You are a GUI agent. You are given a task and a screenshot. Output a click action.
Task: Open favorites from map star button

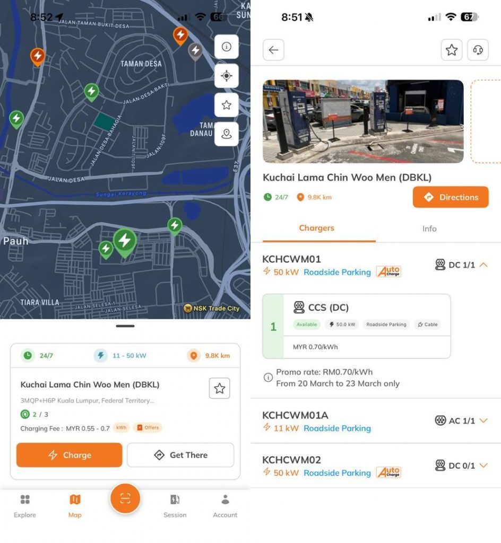pyautogui.click(x=226, y=105)
